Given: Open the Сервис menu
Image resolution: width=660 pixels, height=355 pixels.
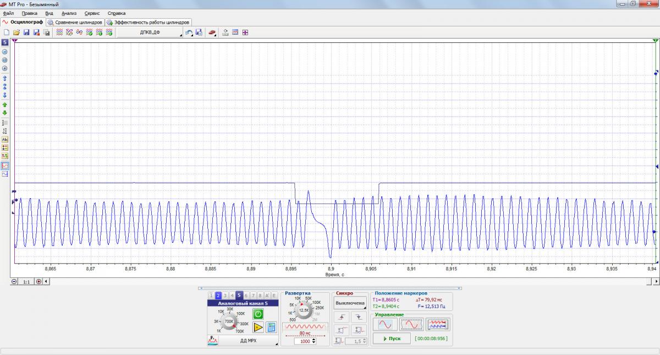Looking at the screenshot, I should coord(93,13).
